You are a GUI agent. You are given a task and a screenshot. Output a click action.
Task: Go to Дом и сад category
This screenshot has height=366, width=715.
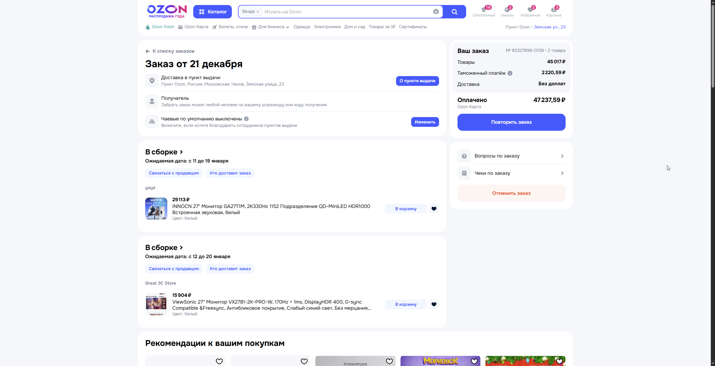pos(355,27)
